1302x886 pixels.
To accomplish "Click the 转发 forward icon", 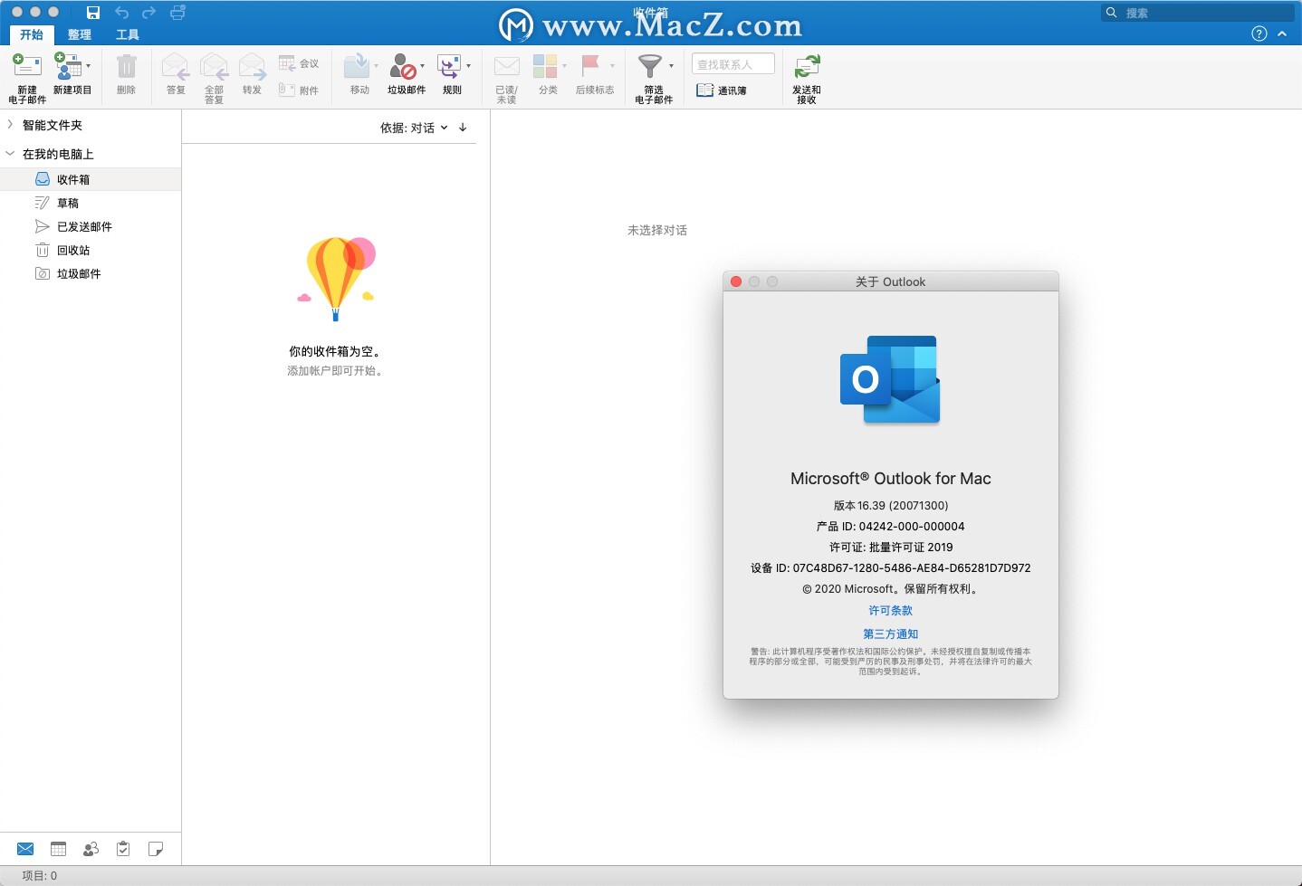I will point(252,66).
